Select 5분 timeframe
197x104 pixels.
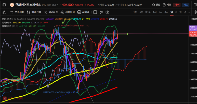coord(141,12)
